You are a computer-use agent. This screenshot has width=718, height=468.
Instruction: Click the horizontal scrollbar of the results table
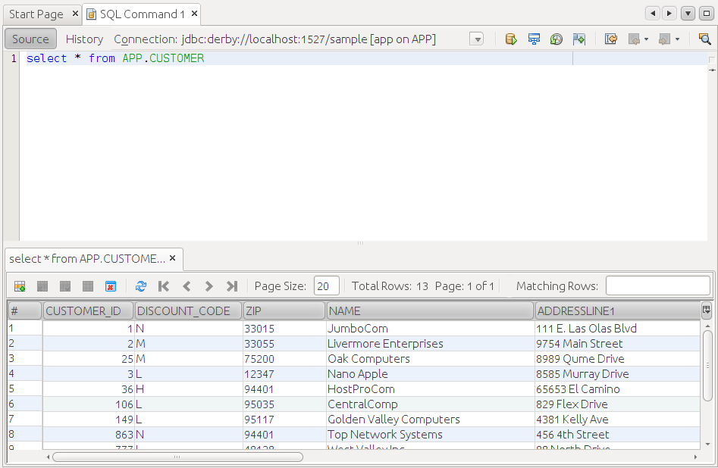tap(177, 457)
